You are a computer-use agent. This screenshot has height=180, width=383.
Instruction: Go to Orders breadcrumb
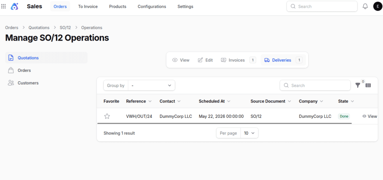pos(12,28)
